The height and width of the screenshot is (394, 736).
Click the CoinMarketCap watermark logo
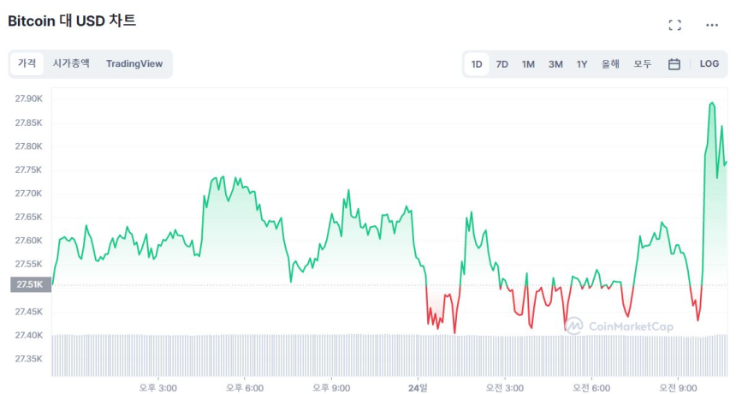(619, 326)
